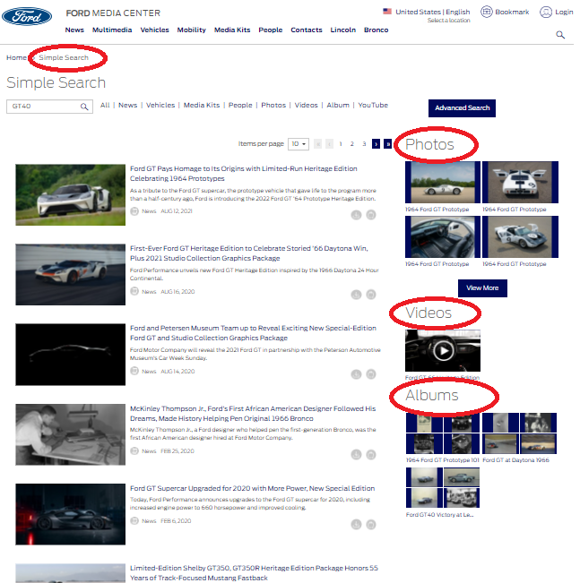Click the previous-page arrow in pagination
Image resolution: width=580 pixels, height=583 pixels.
pyautogui.click(x=329, y=143)
